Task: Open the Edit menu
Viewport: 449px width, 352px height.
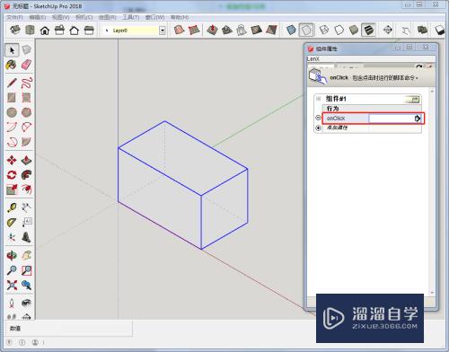Action: click(x=37, y=17)
